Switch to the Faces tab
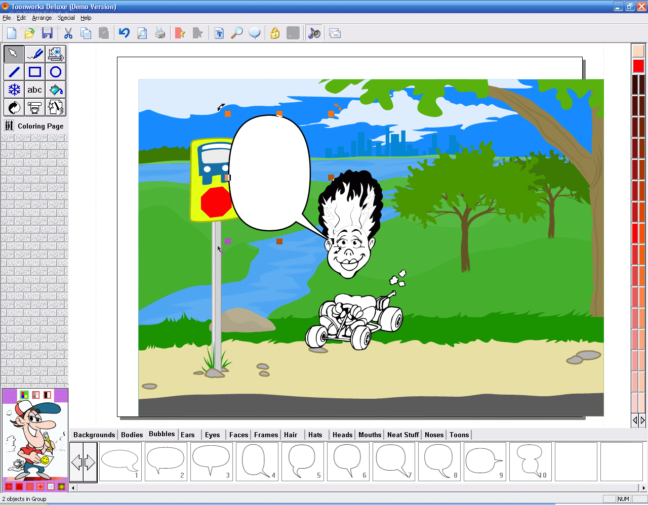The height and width of the screenshot is (505, 648). (239, 435)
